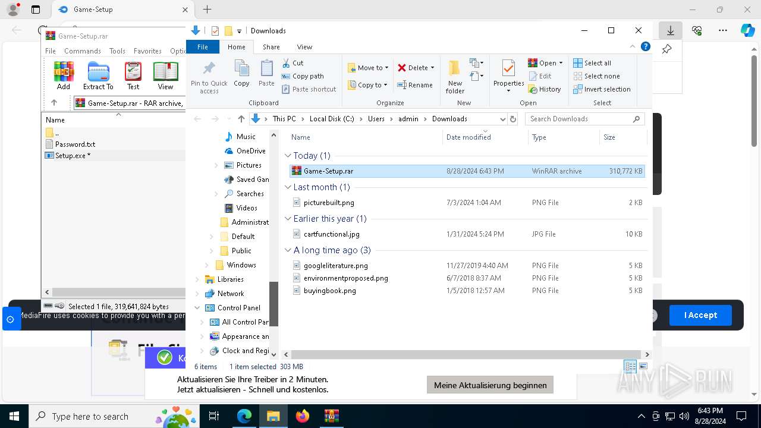Switch to View ribbon tab
This screenshot has width=761, height=428.
click(x=304, y=47)
